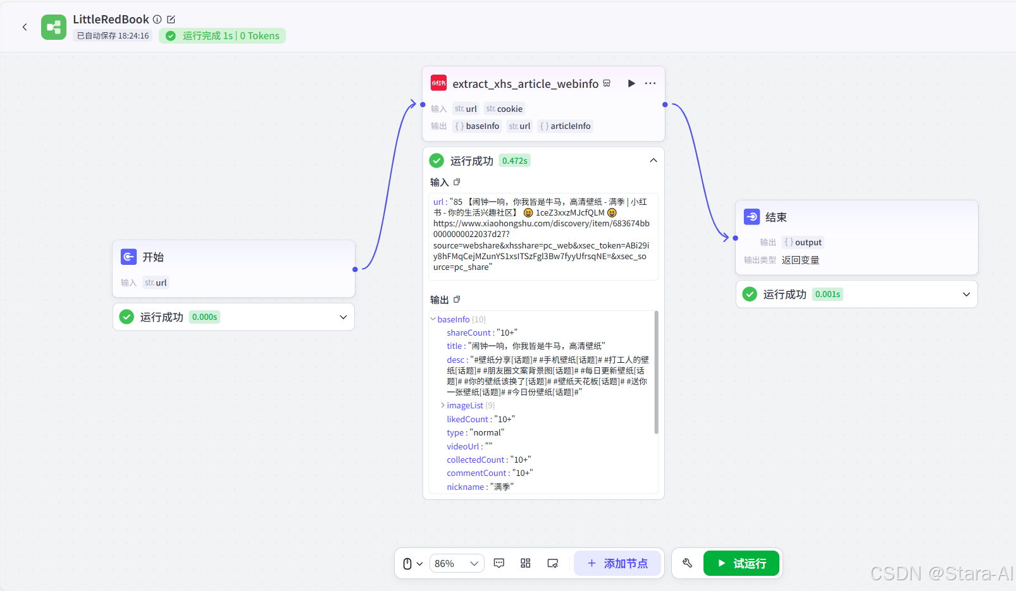The image size is (1016, 591).
Task: Click the red Xiaohongshu node icon
Action: point(438,83)
